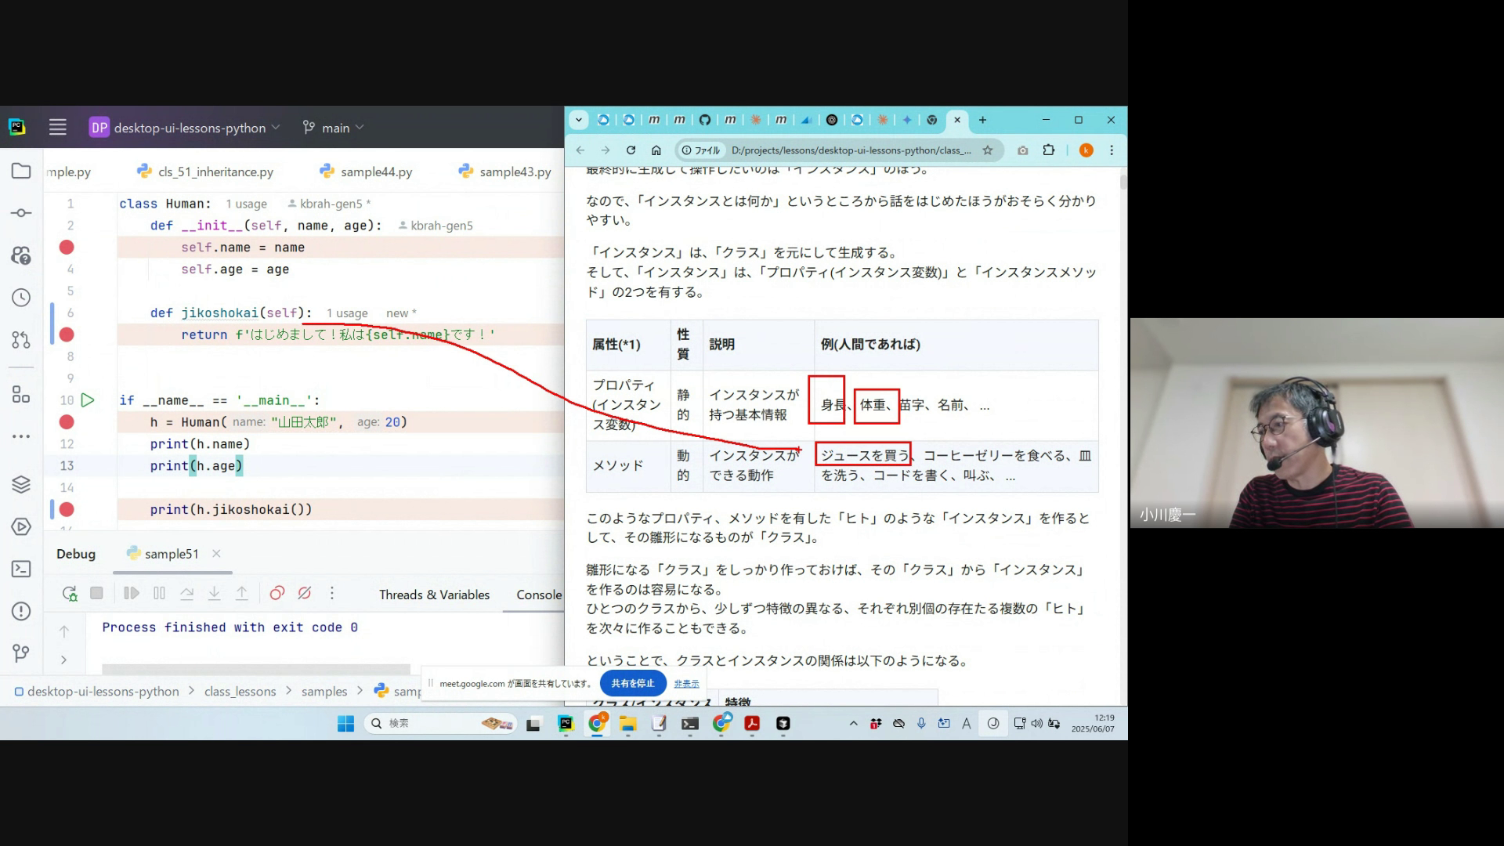Open the Project folder tool window
The image size is (1504, 846).
coord(21,172)
